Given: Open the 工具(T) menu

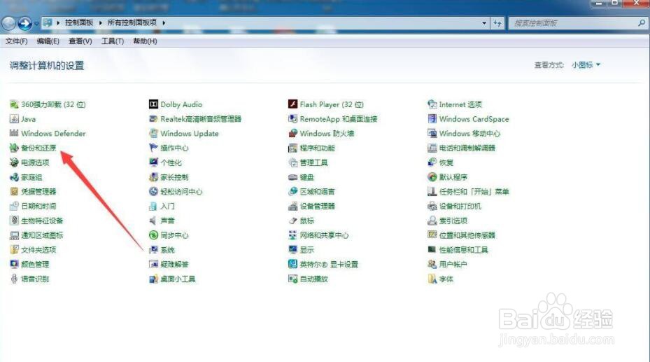Looking at the screenshot, I should [x=113, y=41].
